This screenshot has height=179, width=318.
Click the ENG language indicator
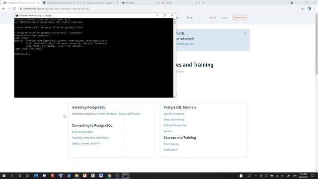coord(295,176)
